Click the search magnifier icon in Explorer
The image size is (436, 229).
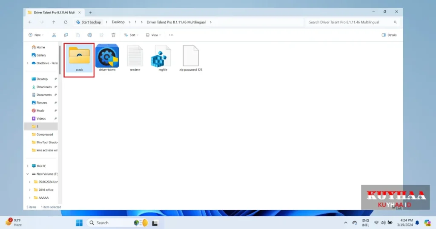395,22
